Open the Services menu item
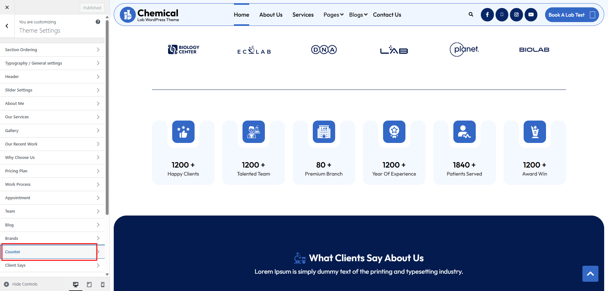 coord(303,15)
